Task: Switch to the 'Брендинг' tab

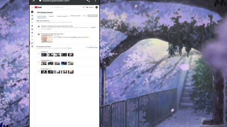Action: point(51,16)
